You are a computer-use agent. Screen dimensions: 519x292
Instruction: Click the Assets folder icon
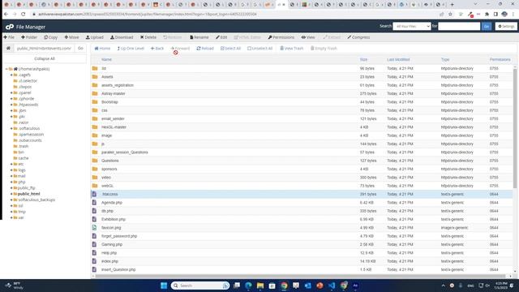coord(95,76)
